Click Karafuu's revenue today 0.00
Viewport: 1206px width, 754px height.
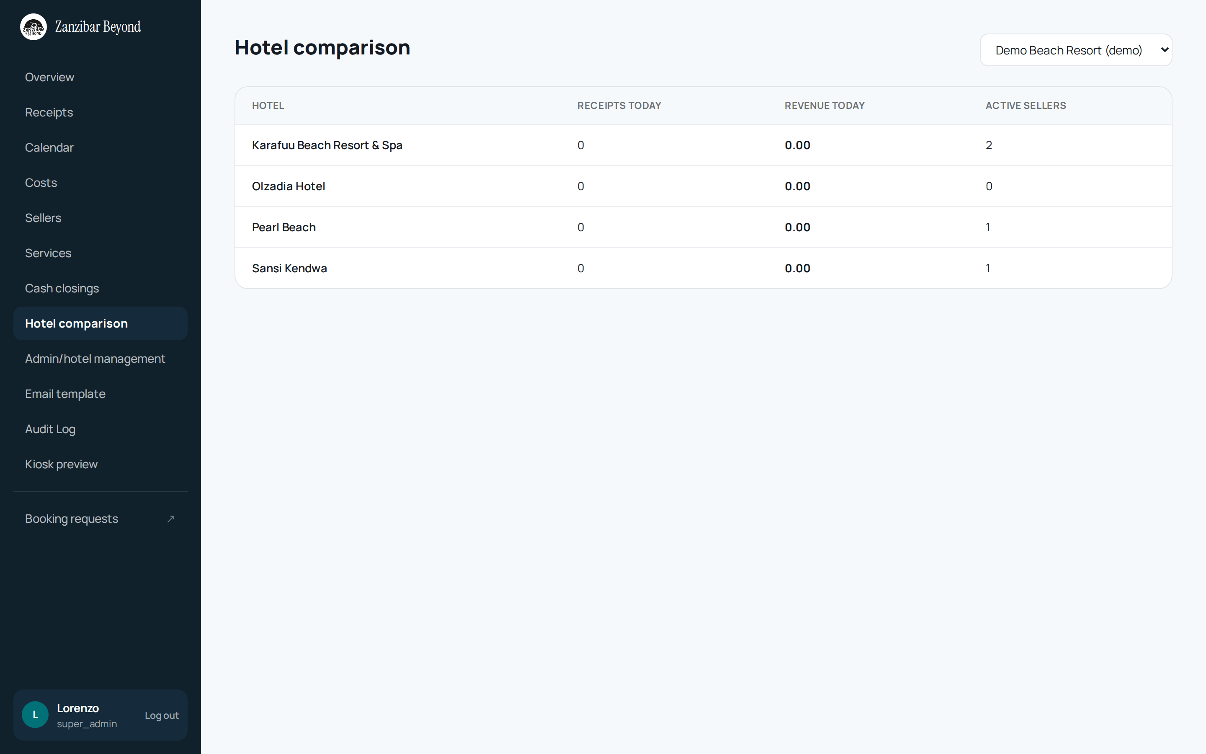(797, 145)
